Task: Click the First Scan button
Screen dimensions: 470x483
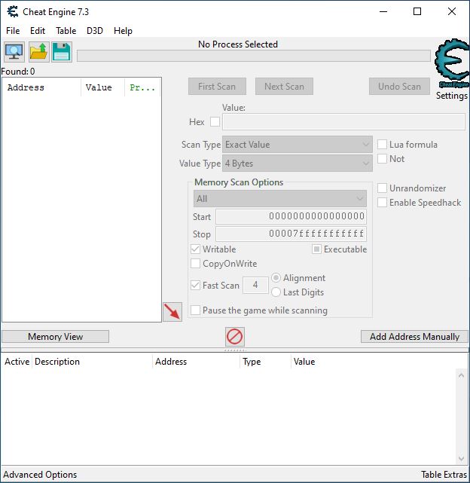Action: click(x=217, y=86)
